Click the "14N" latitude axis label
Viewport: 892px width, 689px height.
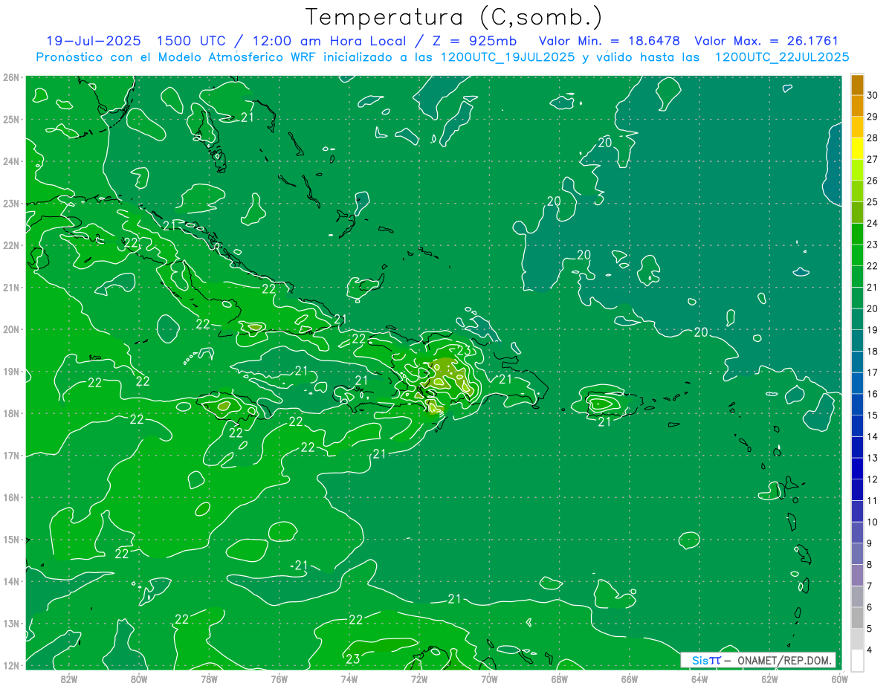(10, 581)
